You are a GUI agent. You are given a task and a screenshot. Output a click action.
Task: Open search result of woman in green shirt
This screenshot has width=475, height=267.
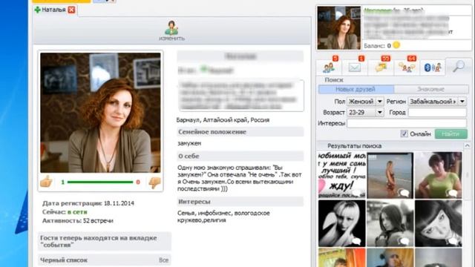[439, 175]
